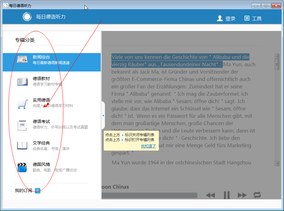This screenshot has height=211, width=284.
Task: Pause the audio playback
Action: 226,195
